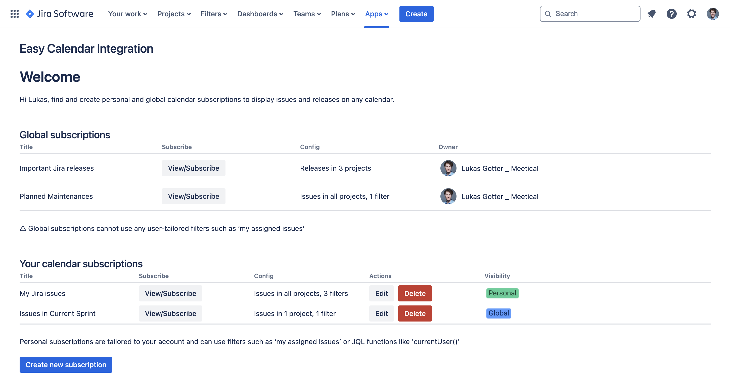This screenshot has height=381, width=730.
Task: Click the Global visibility badge
Action: 499,313
